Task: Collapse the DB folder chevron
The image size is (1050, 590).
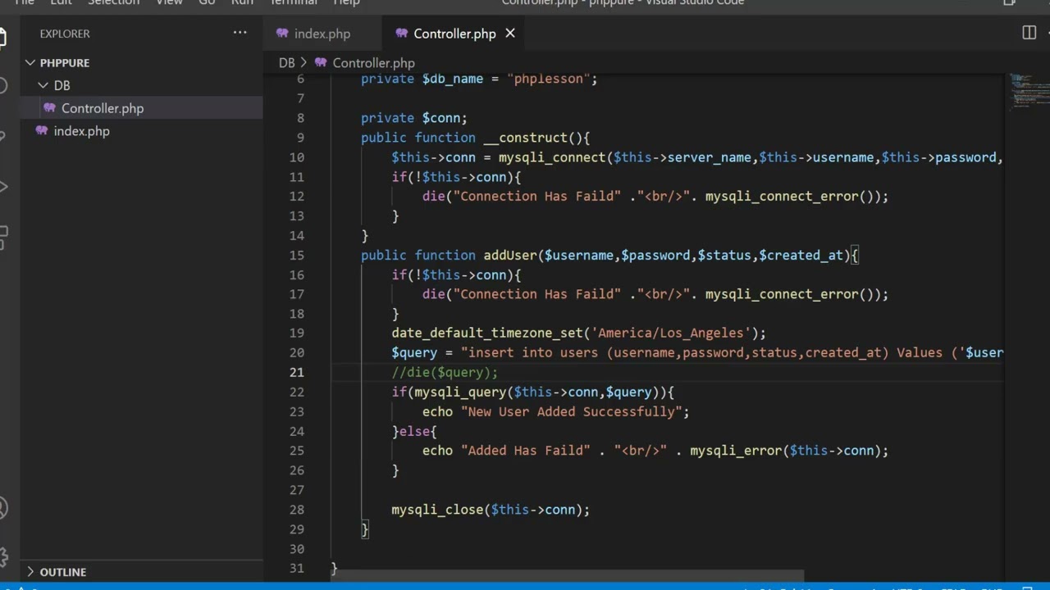Action: pos(43,85)
